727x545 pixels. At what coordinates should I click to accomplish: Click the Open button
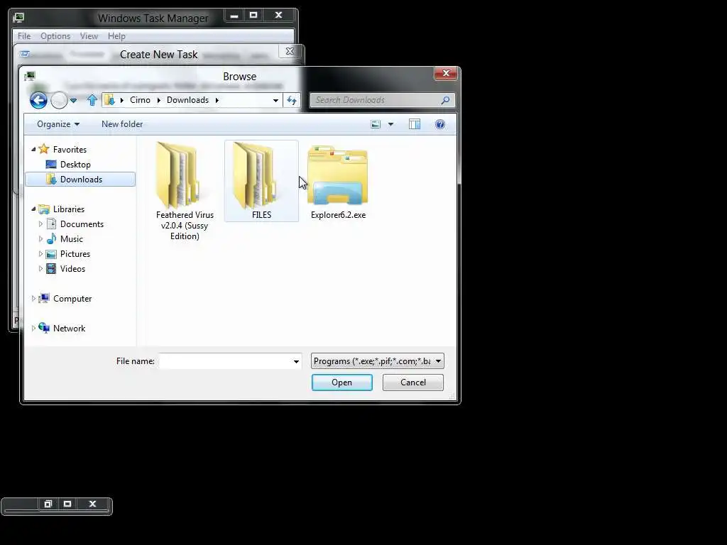point(341,382)
